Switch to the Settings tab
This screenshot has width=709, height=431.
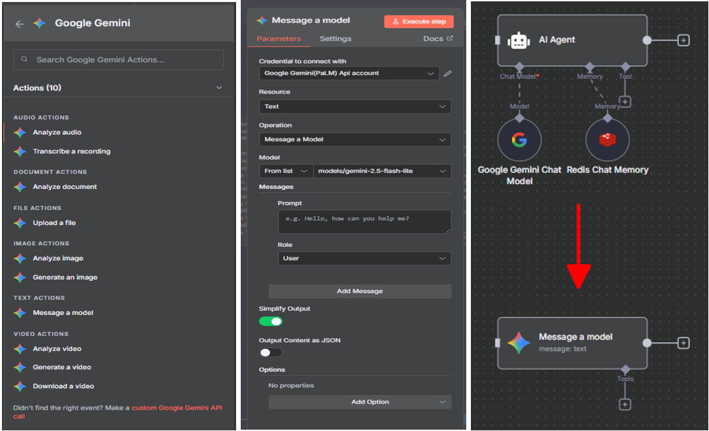pos(335,39)
